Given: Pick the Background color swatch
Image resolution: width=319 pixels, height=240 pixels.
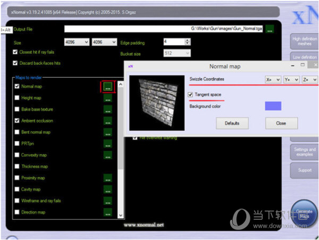Looking at the screenshot, I should point(273,106).
